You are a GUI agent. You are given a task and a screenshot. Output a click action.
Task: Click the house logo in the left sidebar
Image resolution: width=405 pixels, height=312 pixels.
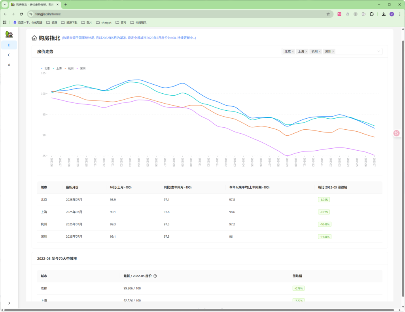coord(9,35)
